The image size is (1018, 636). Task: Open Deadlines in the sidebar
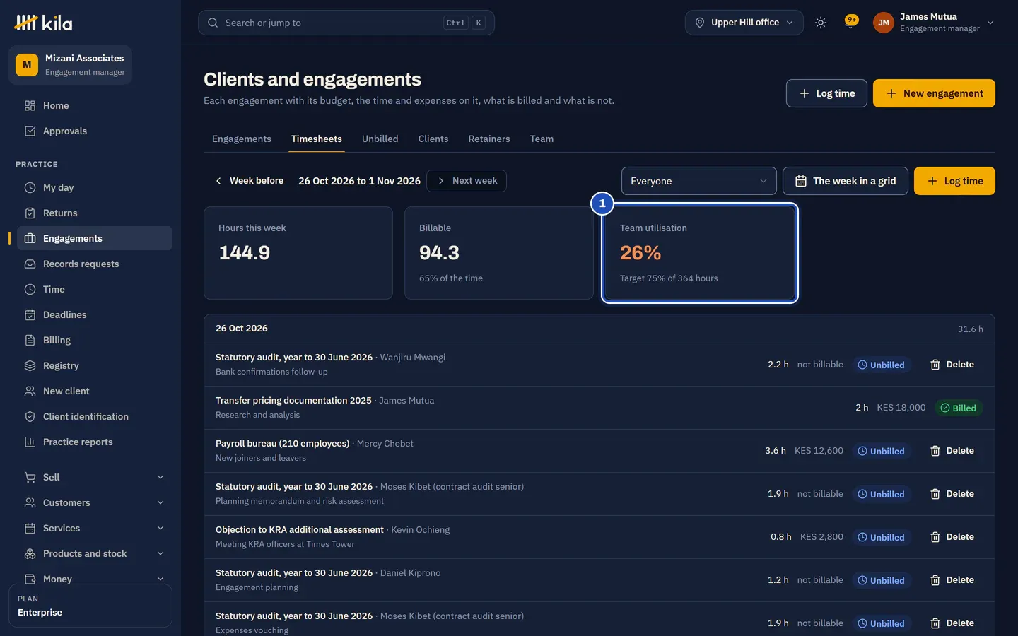point(95,315)
